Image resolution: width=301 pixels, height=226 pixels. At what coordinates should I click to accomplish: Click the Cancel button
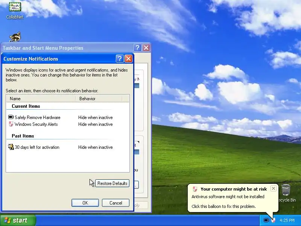pos(116,203)
